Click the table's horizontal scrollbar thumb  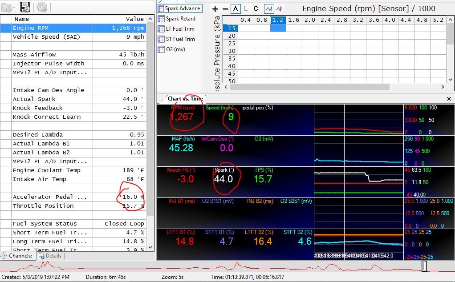point(309,87)
